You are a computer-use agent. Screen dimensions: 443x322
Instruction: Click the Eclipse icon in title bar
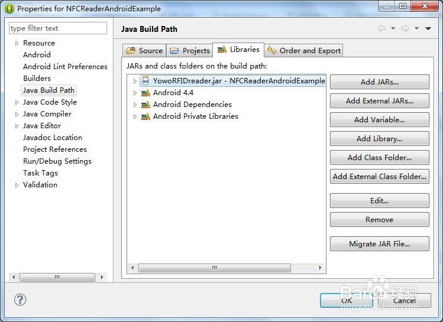pos(9,9)
